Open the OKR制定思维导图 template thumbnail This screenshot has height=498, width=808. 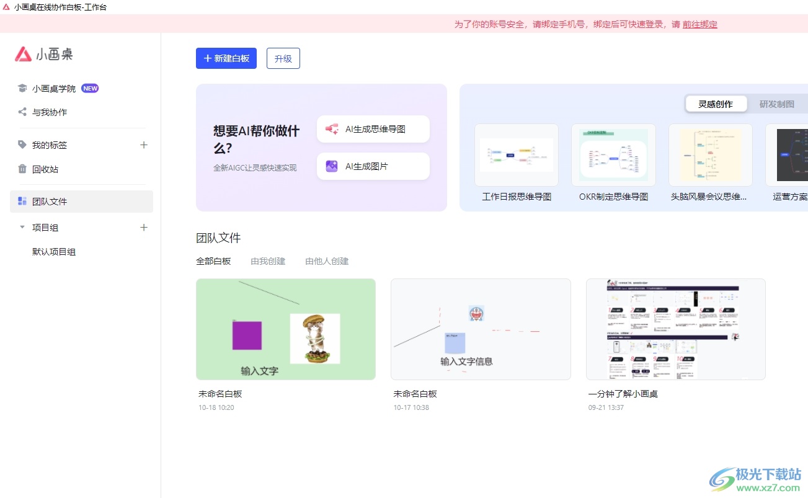pyautogui.click(x=613, y=155)
